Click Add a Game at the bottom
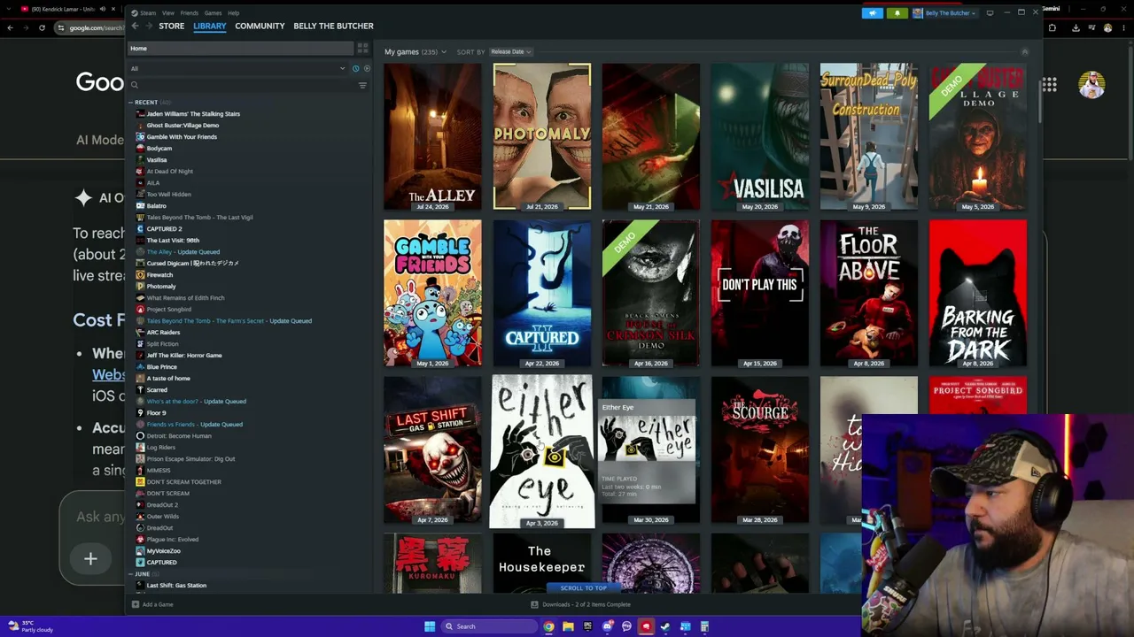 click(x=152, y=605)
